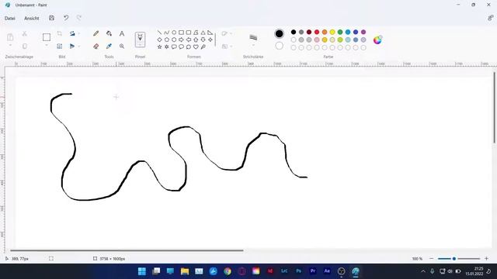Image resolution: width=497 pixels, height=279 pixels.
Task: Choose the right-angled triangle shape
Action: click(210, 33)
